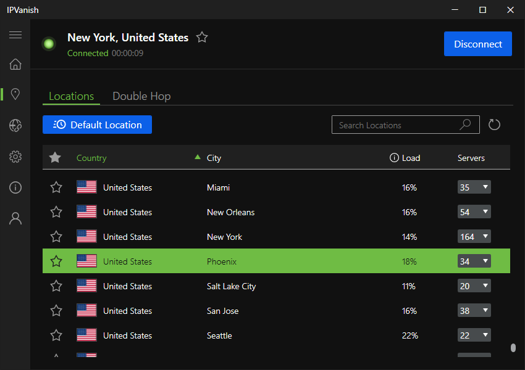Click the US flag in Miami row
525x370 pixels.
click(x=86, y=187)
